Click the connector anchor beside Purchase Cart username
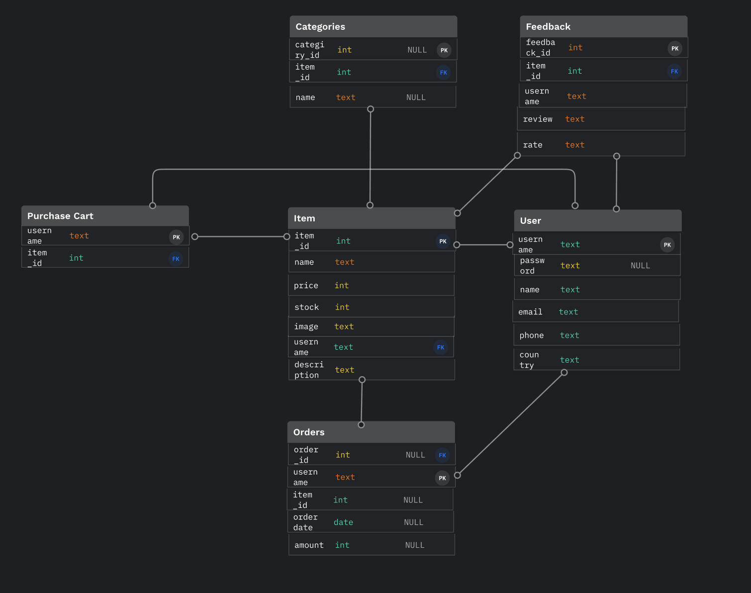 (194, 237)
